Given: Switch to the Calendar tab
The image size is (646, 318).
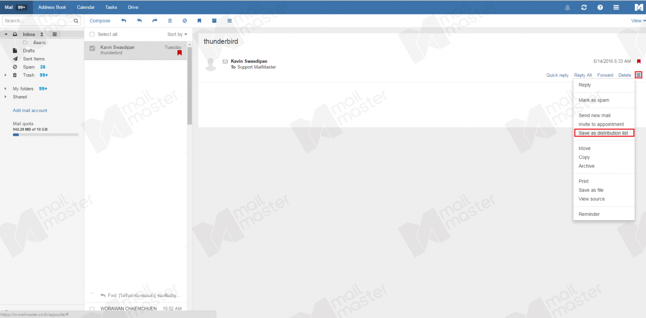Looking at the screenshot, I should point(86,7).
